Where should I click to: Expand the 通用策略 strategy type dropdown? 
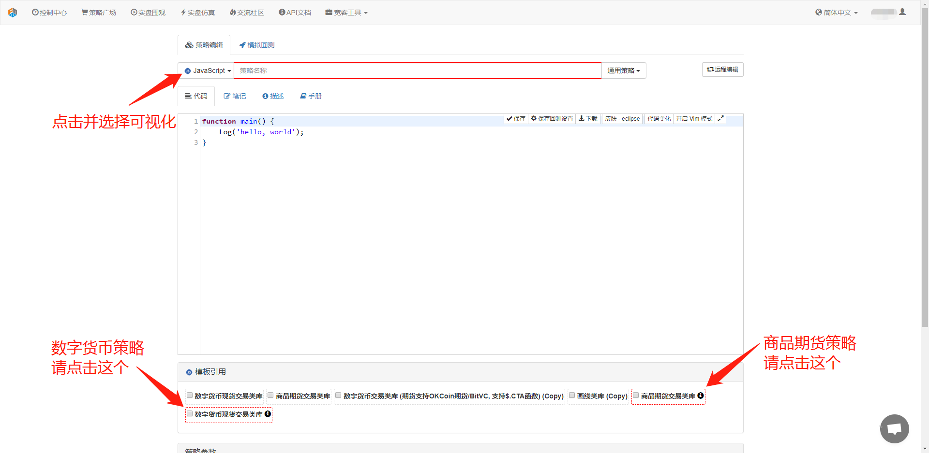623,71
